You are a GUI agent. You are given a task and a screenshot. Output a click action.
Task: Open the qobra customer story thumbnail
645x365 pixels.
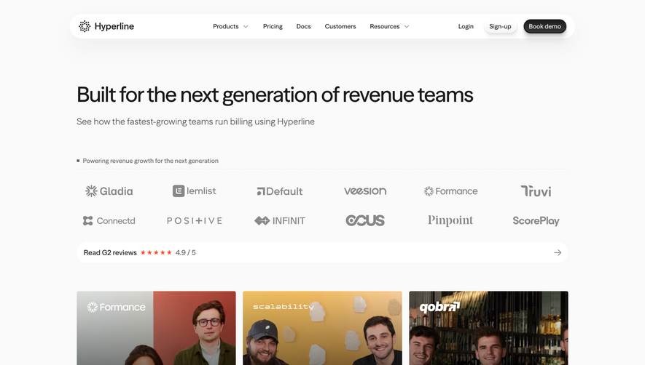point(488,328)
